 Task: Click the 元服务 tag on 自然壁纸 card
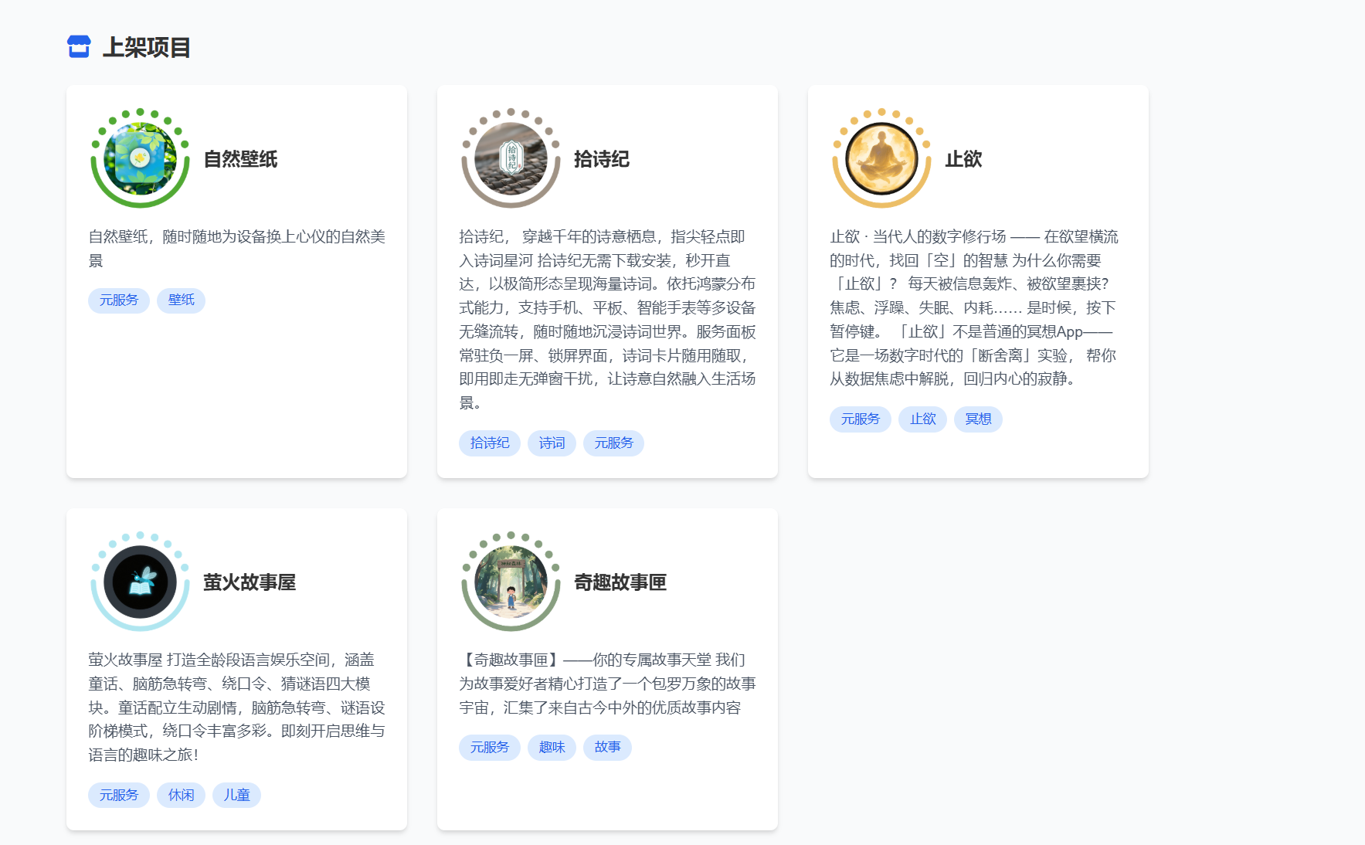point(118,300)
